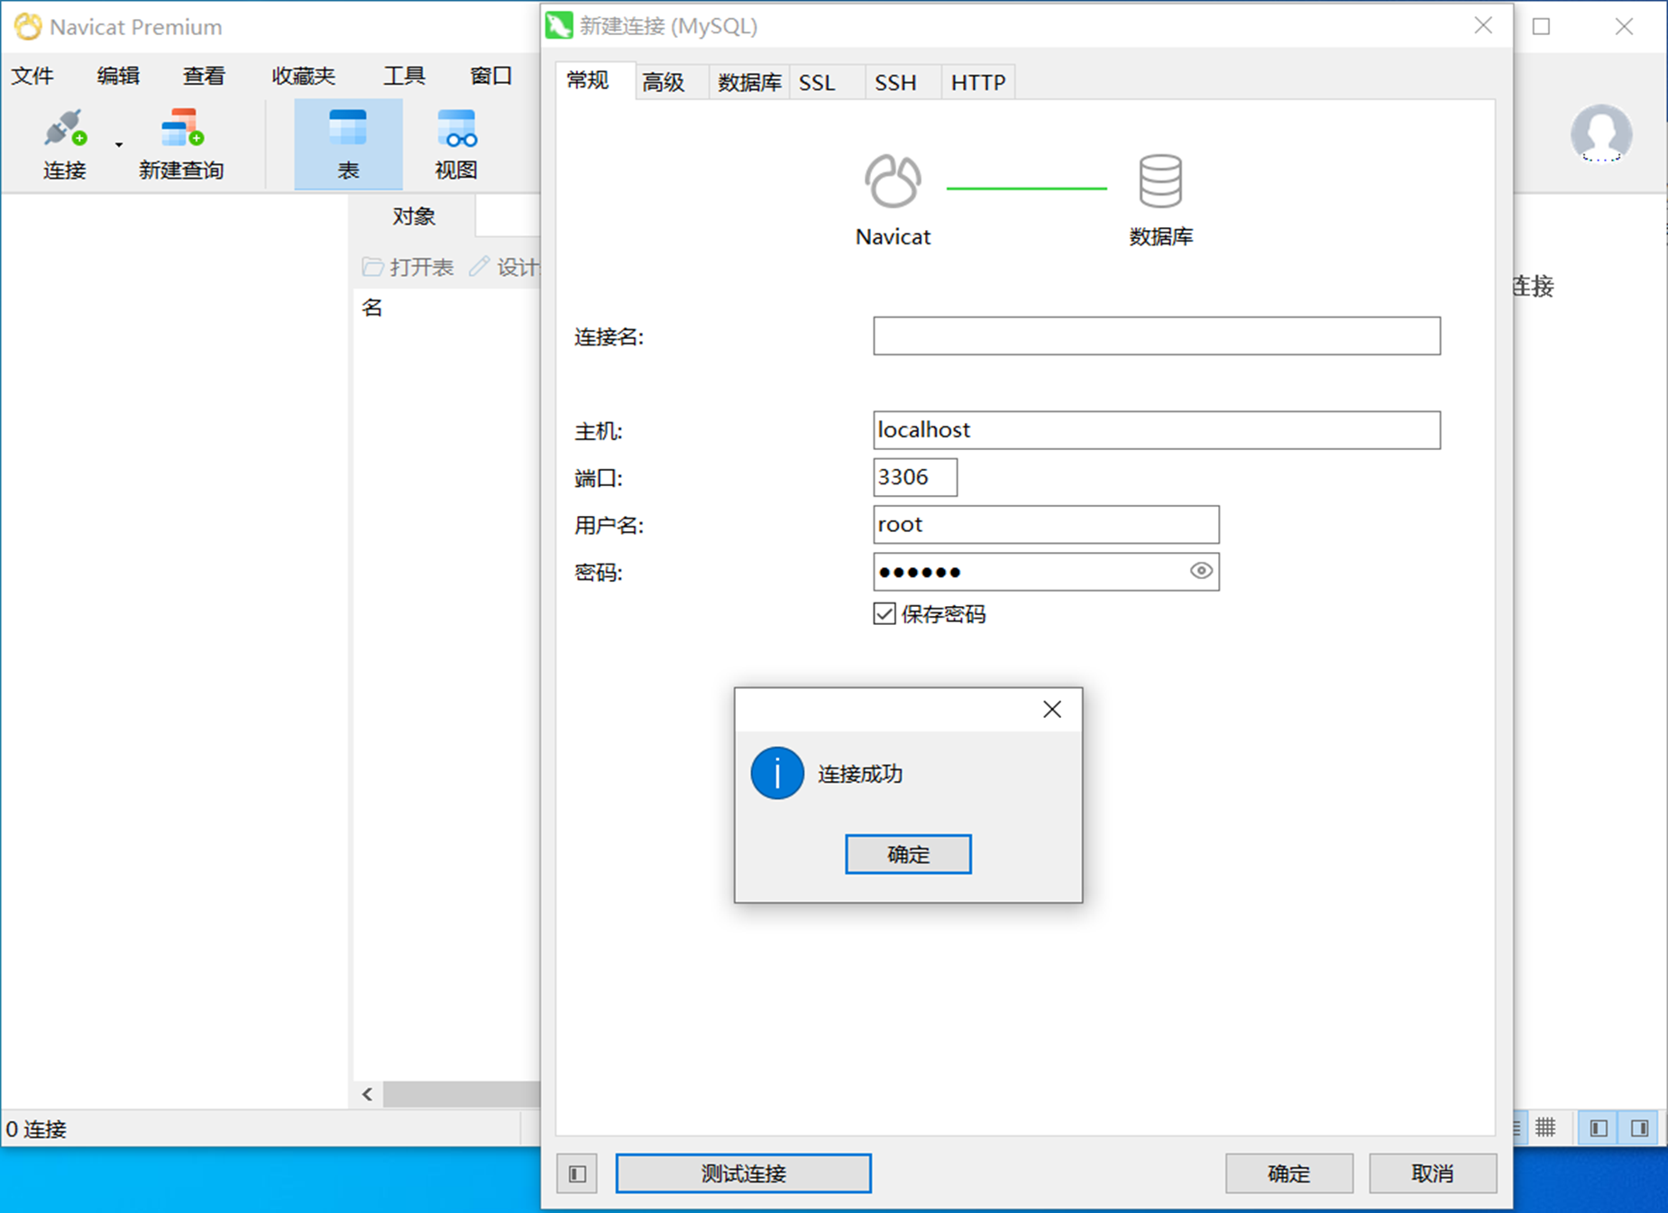Maximize the Navicat Premium window
The image size is (1668, 1213).
pyautogui.click(x=1542, y=26)
